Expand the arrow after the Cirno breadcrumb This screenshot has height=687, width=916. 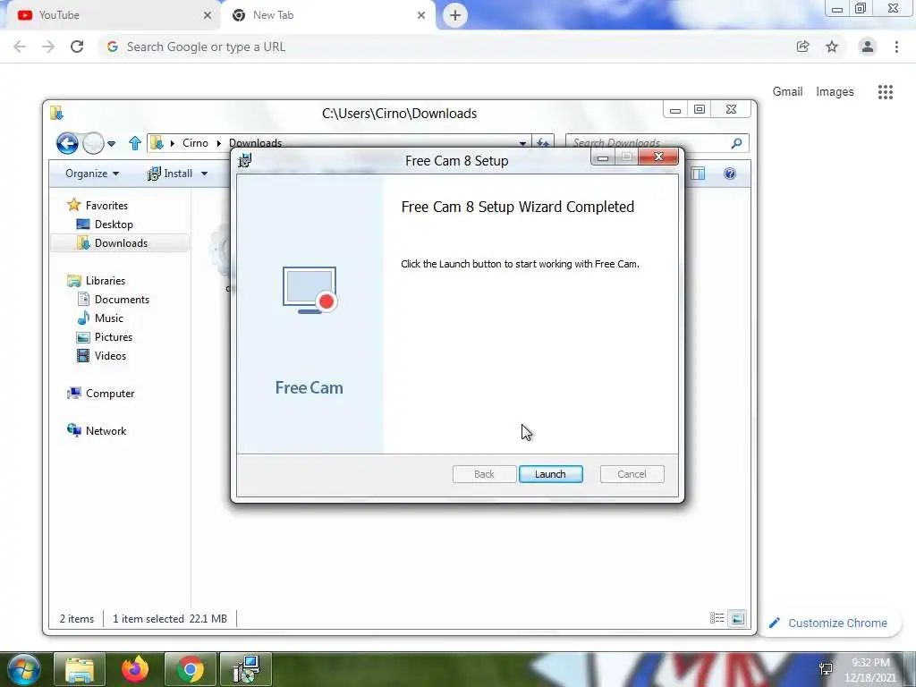pos(218,143)
